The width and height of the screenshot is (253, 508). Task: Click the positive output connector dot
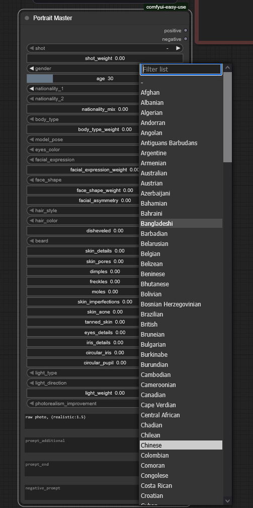point(186,30)
